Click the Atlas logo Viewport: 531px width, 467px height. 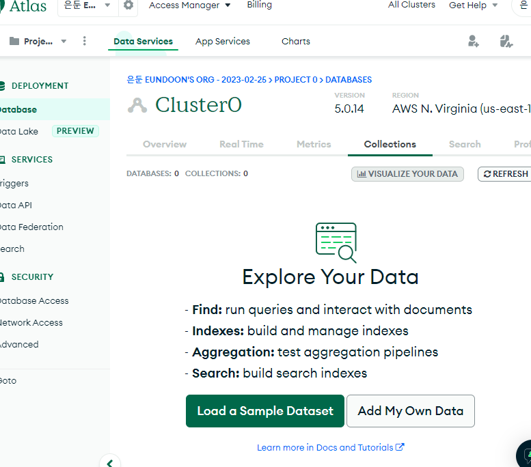point(24,5)
